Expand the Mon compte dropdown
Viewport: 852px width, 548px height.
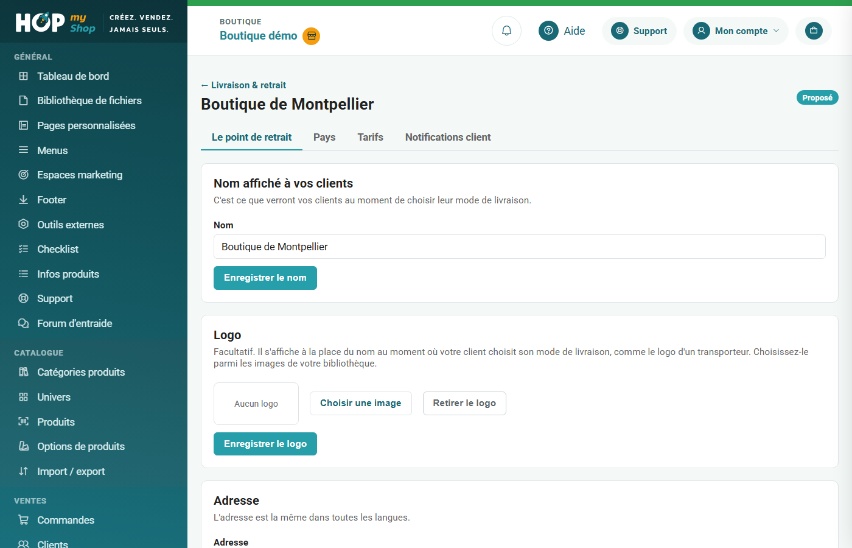[x=736, y=31]
